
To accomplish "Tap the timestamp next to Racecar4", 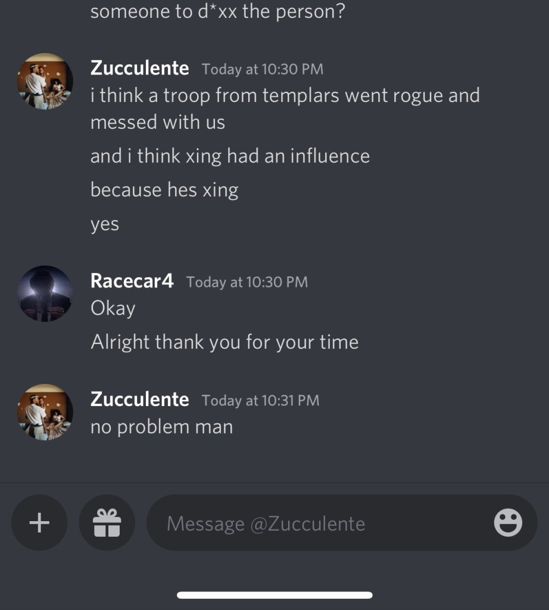I will pyautogui.click(x=247, y=282).
